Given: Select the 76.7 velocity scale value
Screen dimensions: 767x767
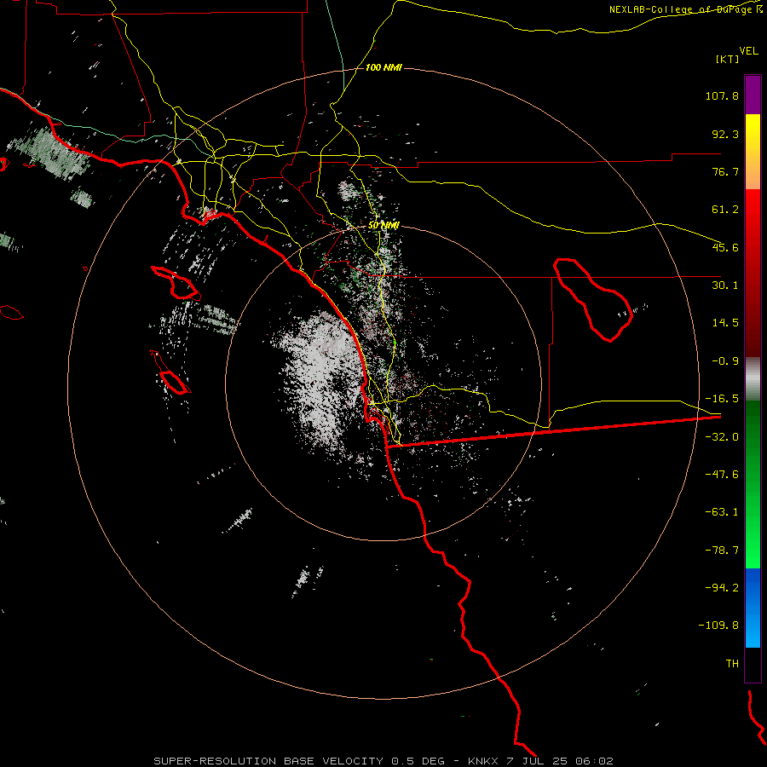Looking at the screenshot, I should click(x=725, y=171).
